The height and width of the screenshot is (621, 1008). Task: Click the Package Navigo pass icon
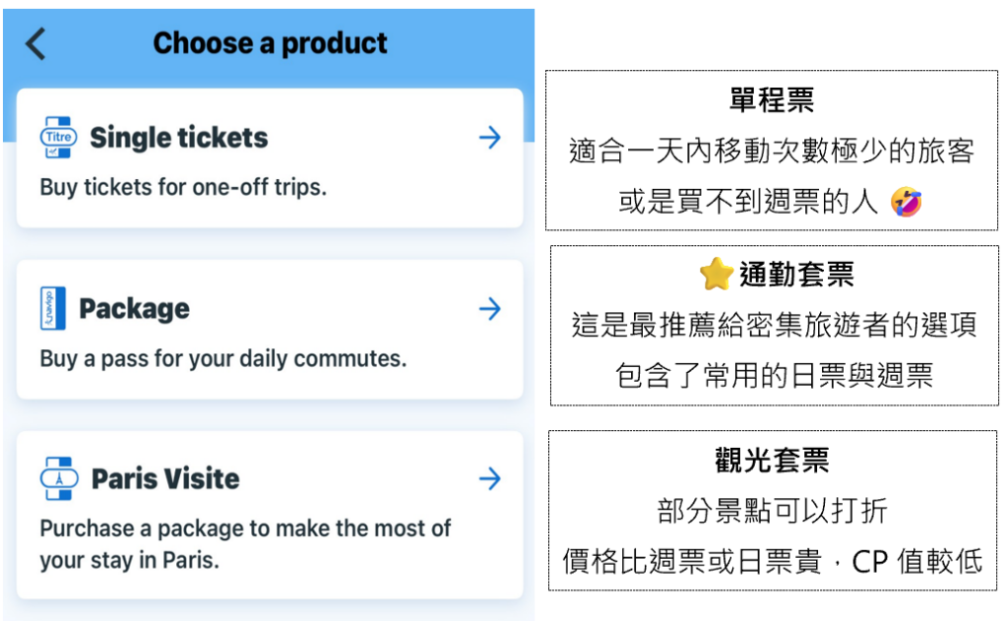[x=53, y=308]
